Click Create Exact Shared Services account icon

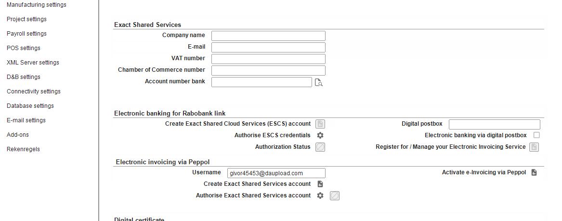pyautogui.click(x=320, y=184)
